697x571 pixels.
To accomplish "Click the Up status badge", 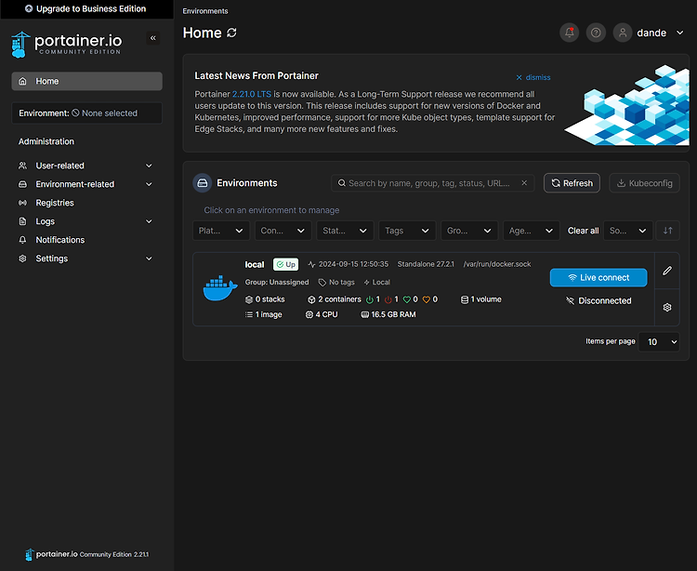I will pos(286,264).
